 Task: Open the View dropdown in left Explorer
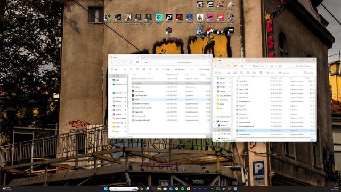[x=180, y=69]
